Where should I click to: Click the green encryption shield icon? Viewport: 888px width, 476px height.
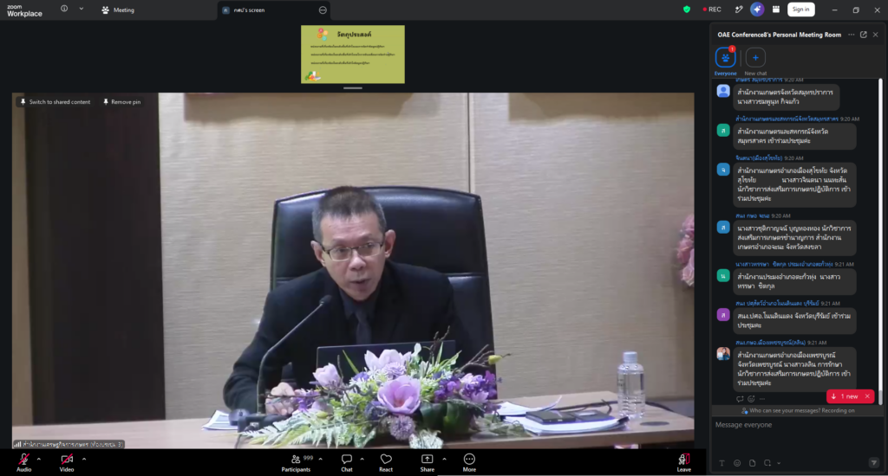tap(687, 10)
